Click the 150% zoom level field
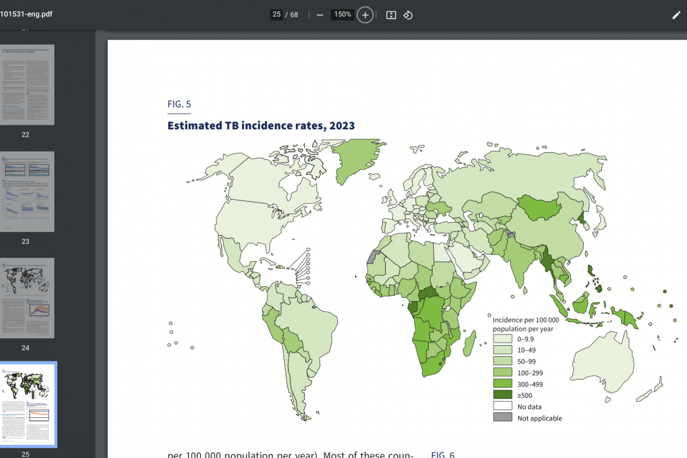Image resolution: width=687 pixels, height=458 pixels. [342, 15]
